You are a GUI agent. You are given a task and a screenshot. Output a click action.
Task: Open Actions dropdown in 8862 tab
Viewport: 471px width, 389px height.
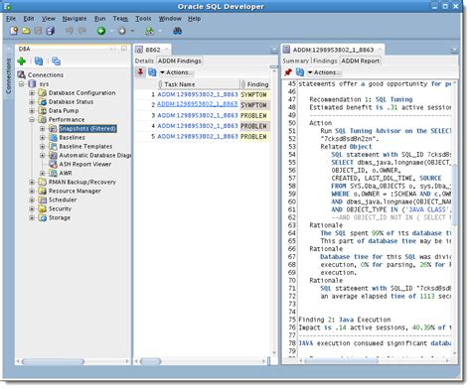click(x=175, y=72)
